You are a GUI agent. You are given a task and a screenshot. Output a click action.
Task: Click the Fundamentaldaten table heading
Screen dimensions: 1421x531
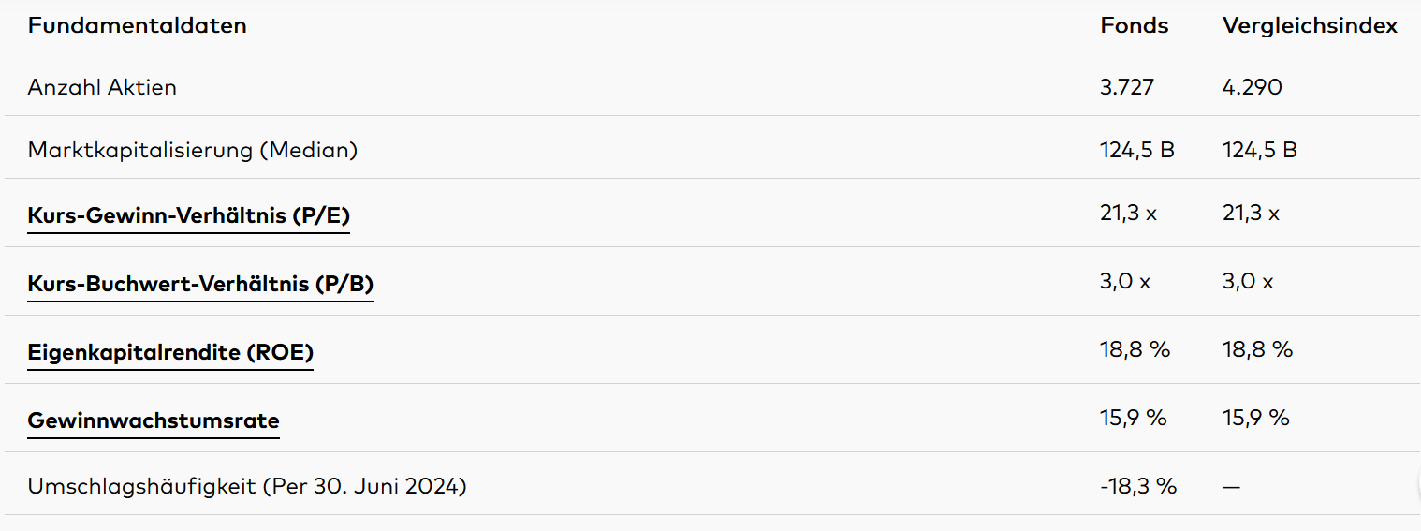(x=138, y=25)
